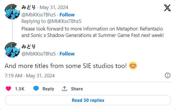176x110 pixels.
Task: Click the Metaphor ReFantazio tweet text
Action: [x=93, y=32]
